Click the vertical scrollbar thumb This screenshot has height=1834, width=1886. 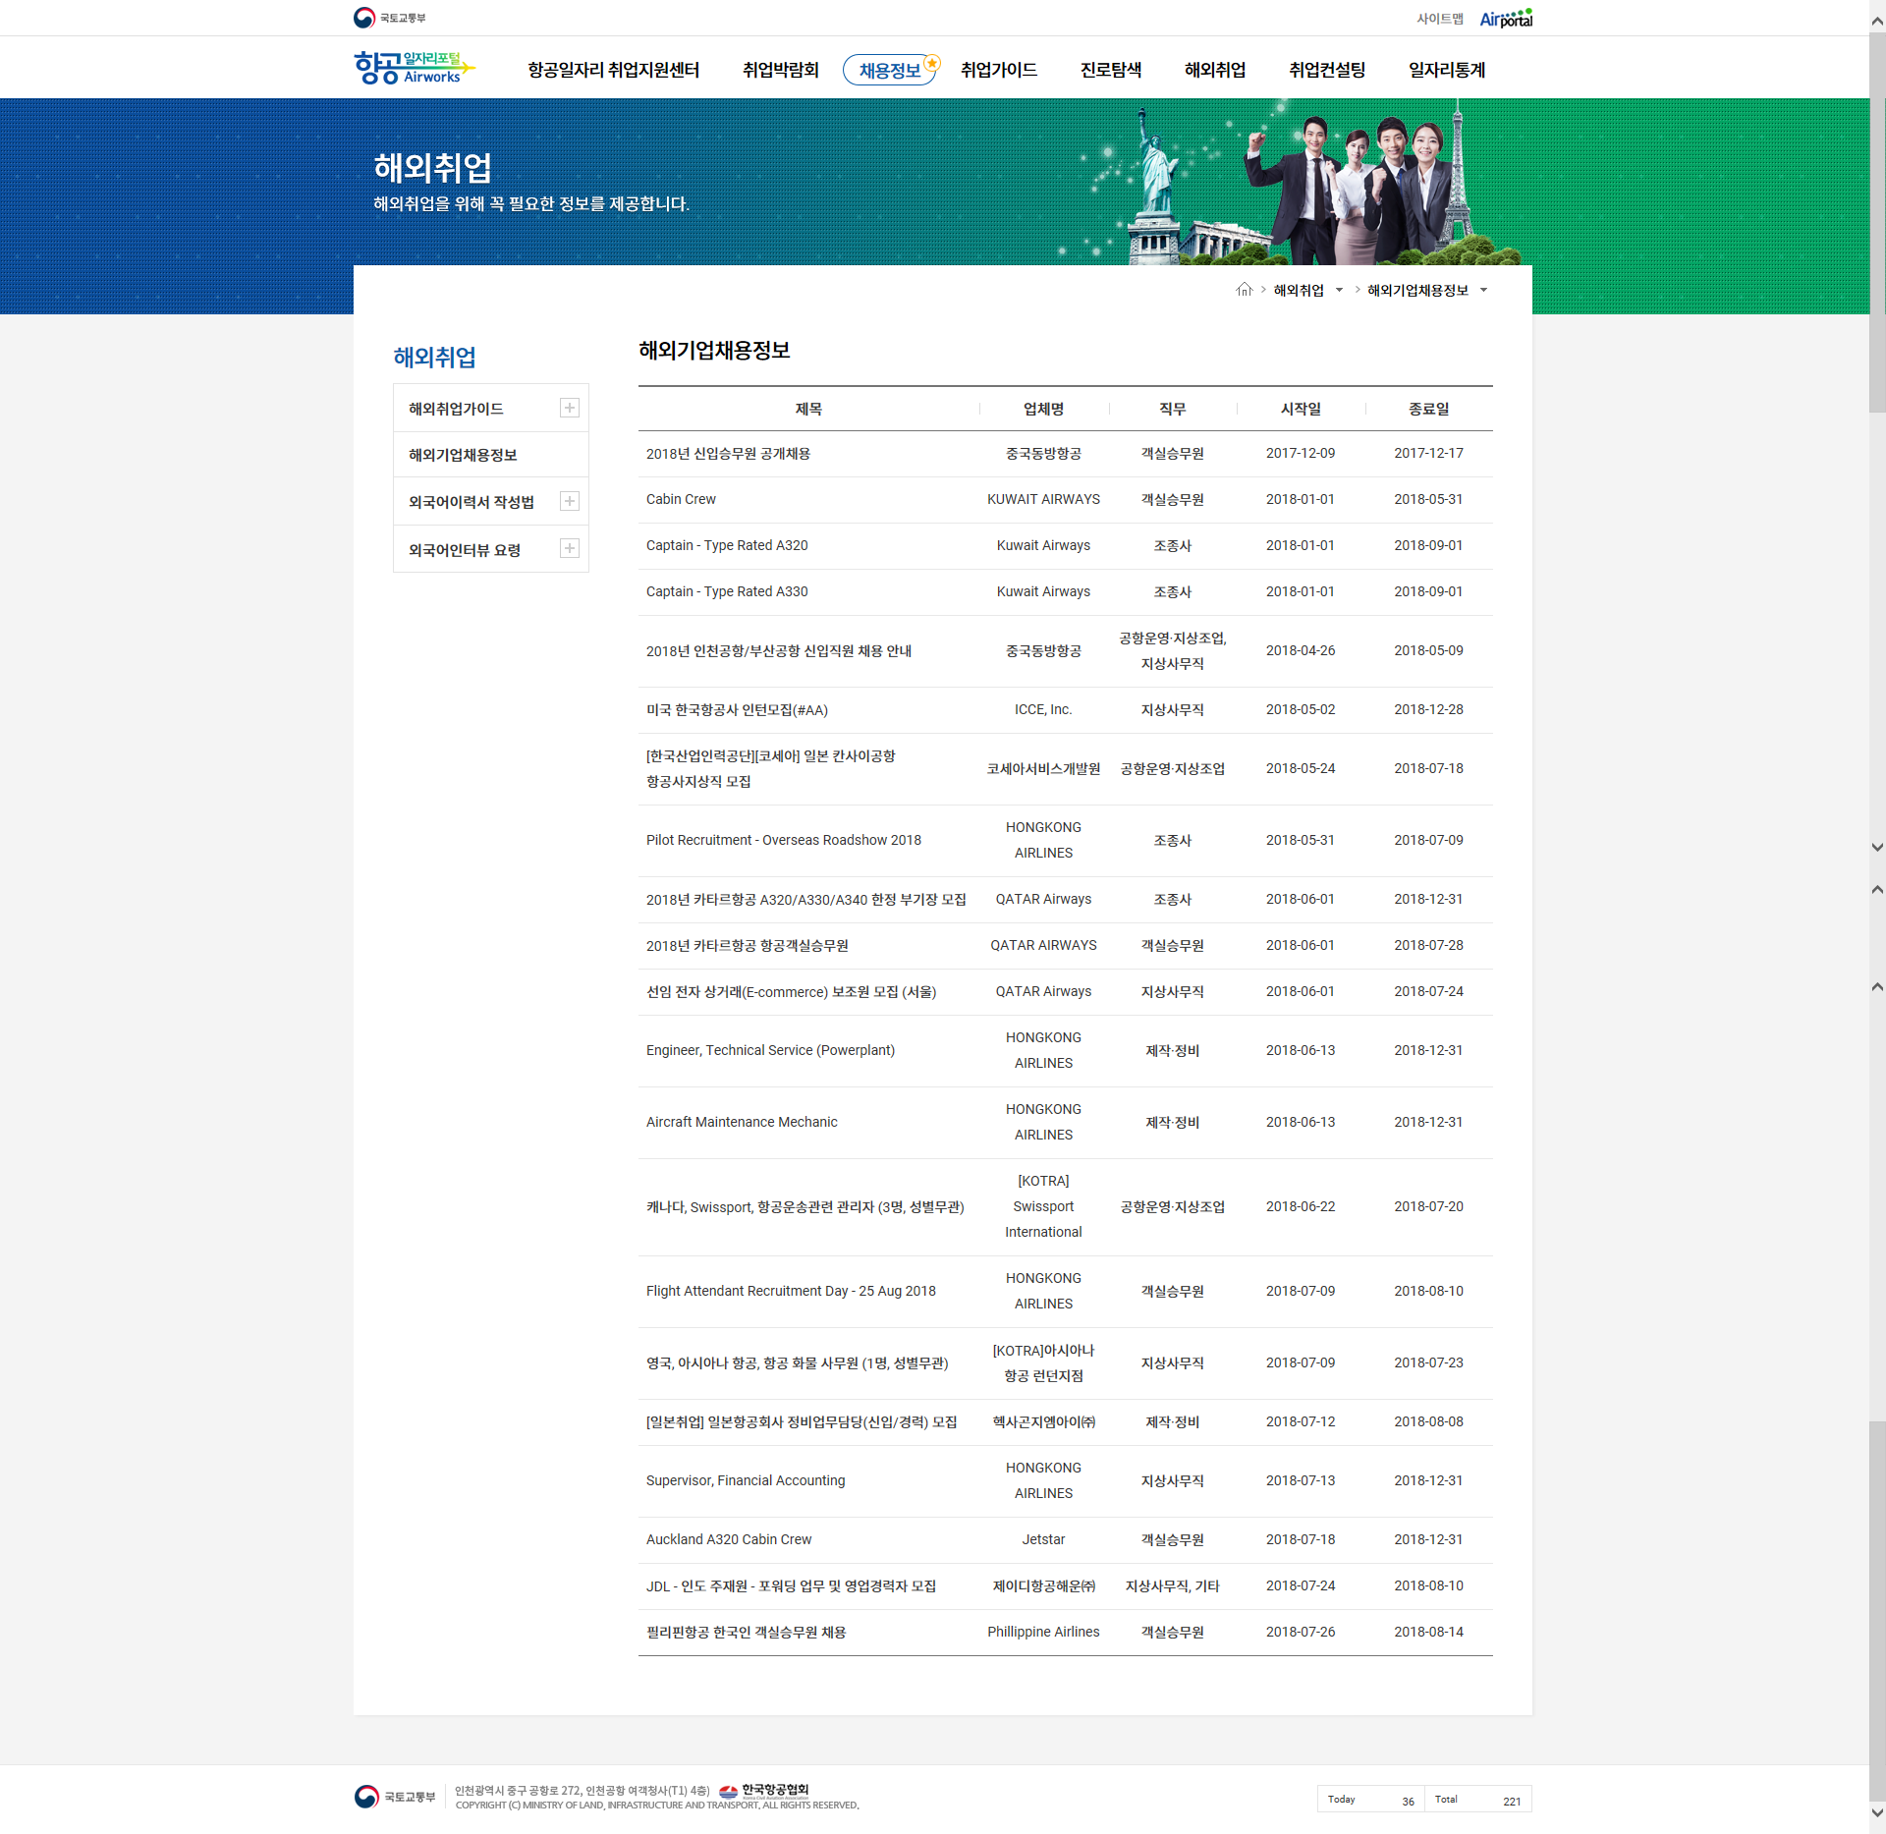[x=1877, y=223]
